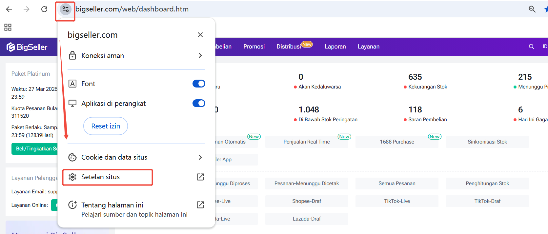Reload the page with the refresh icon
This screenshot has width=548, height=234.
coord(44,9)
